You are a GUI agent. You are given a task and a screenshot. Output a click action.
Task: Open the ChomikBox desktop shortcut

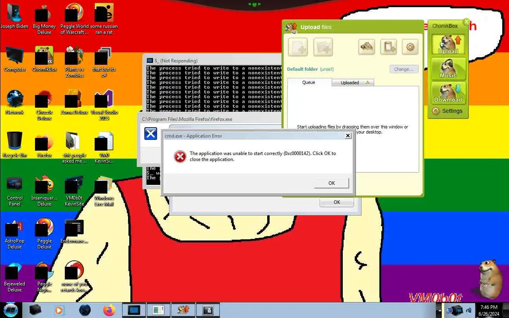[45, 59]
